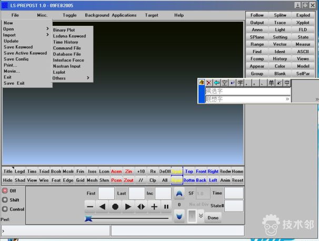This screenshot has height=241, width=319.
Task: Expand the double-chevron next to Done
Action: click(201, 216)
